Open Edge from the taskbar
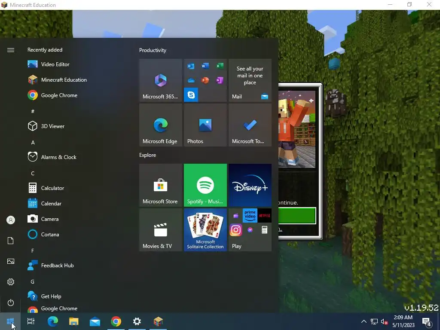This screenshot has width=440, height=330. coord(53,321)
